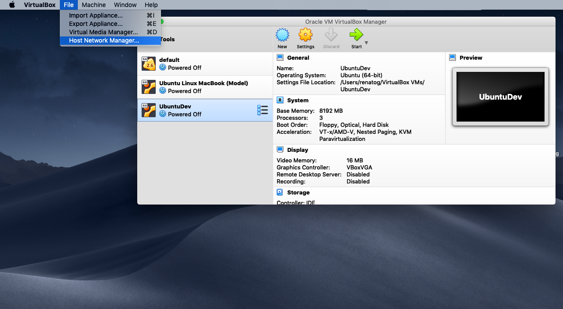Open the Window menu

[x=125, y=5]
